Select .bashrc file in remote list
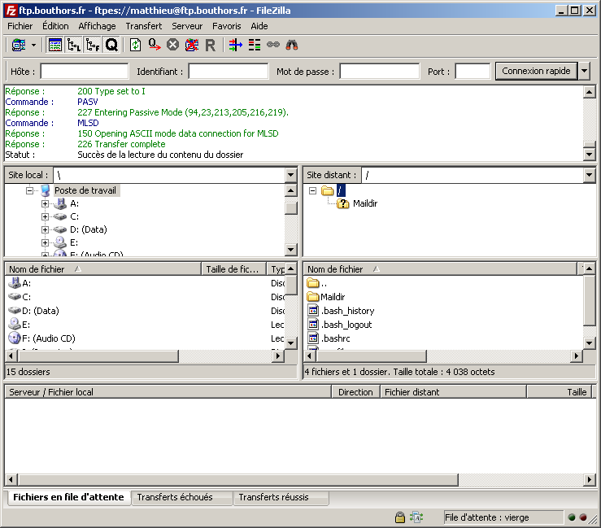Viewport: 601px width, 528px height. [329, 338]
